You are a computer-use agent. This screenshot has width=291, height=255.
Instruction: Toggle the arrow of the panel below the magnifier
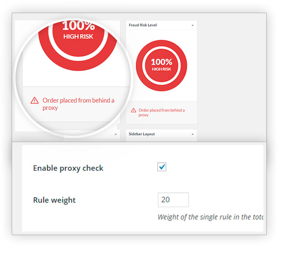tap(115, 134)
